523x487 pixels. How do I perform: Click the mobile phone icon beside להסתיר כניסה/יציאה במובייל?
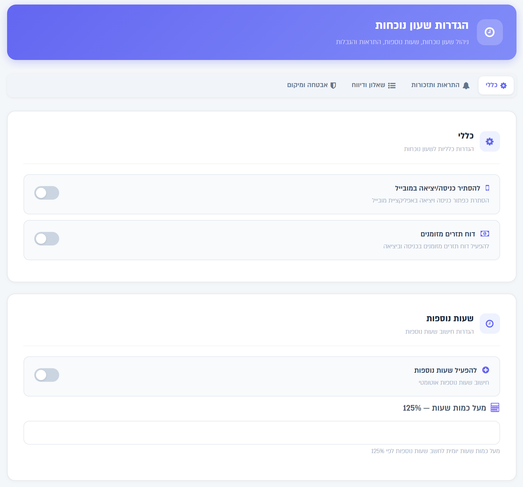click(487, 188)
